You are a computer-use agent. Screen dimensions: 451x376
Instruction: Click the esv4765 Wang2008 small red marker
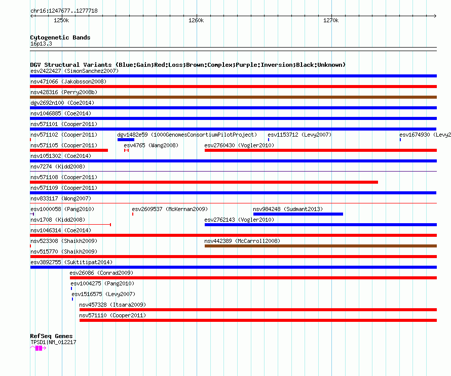[126, 150]
